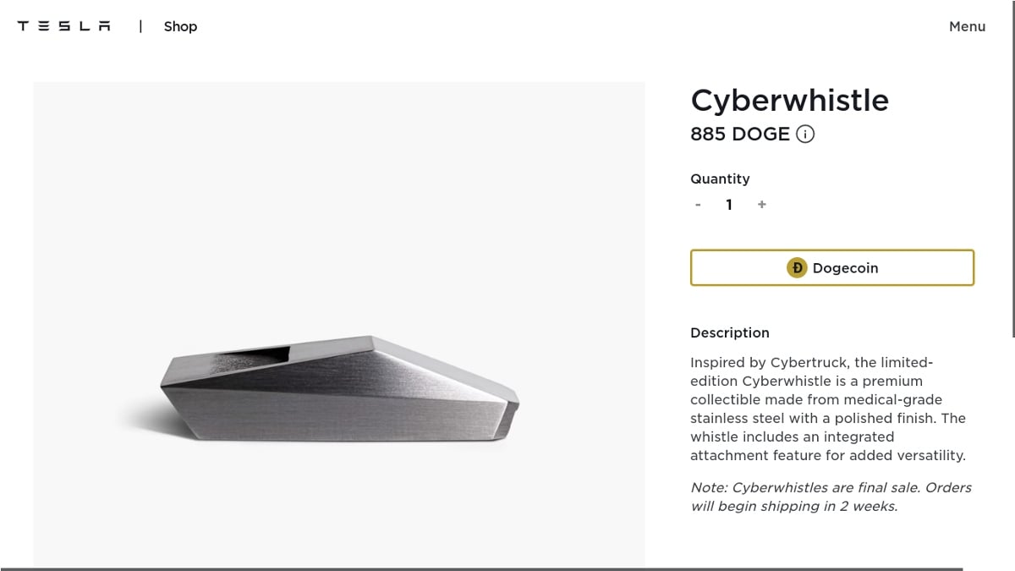Click the product description paragraph
This screenshot has width=1015, height=571.
(827, 409)
